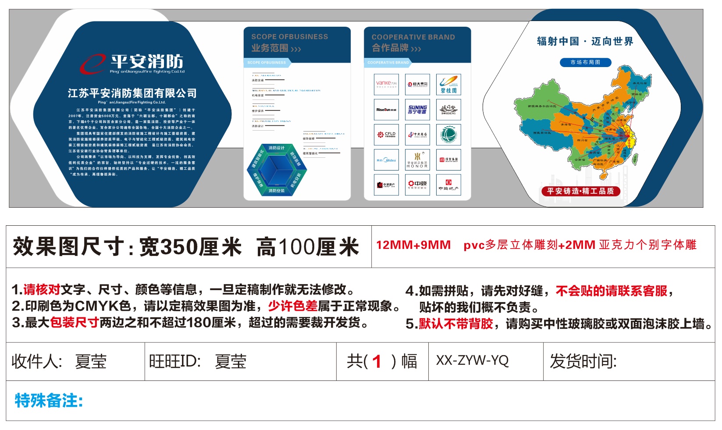
Task: Click the red Ping An Fire swirl logo
Action: 92,64
